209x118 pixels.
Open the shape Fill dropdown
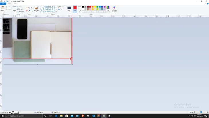pyautogui.click(x=60, y=9)
